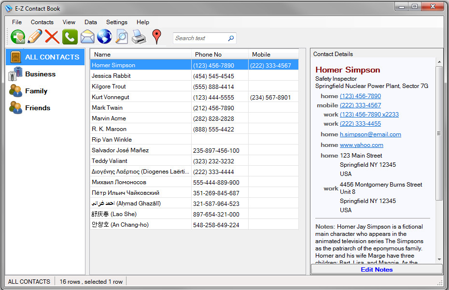Image resolution: width=449 pixels, height=290 pixels.
Task: Click the phone cell 897-654-321-000
Action: (x=220, y=214)
